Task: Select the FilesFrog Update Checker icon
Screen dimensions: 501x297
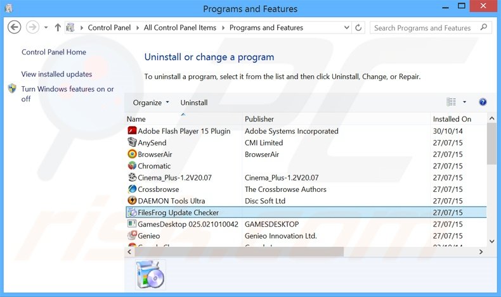Action: pyautogui.click(x=132, y=212)
